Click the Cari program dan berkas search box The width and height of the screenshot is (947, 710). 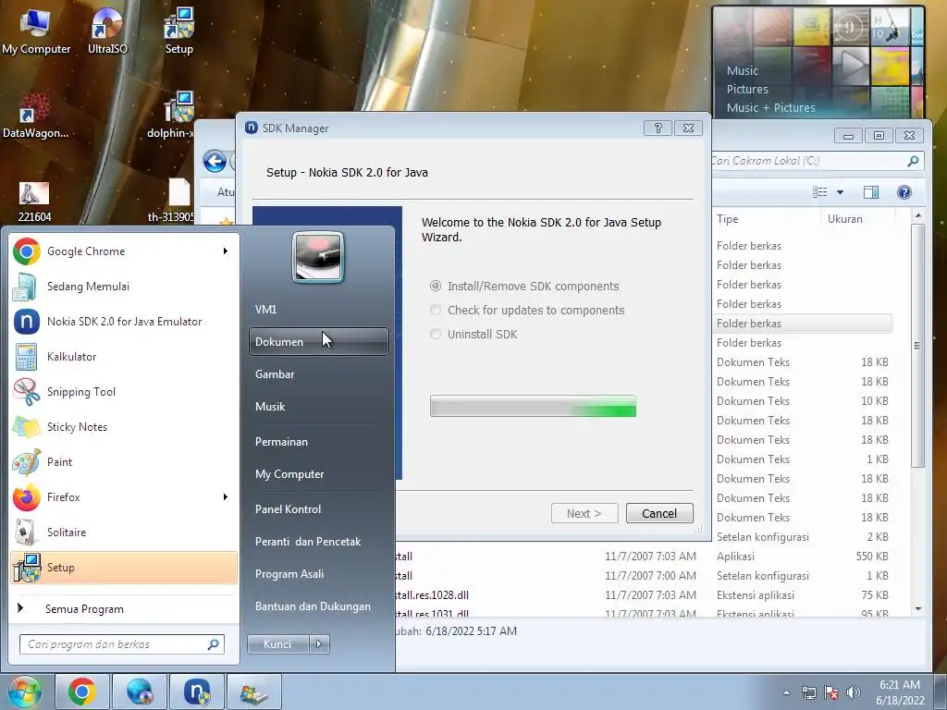[121, 644]
